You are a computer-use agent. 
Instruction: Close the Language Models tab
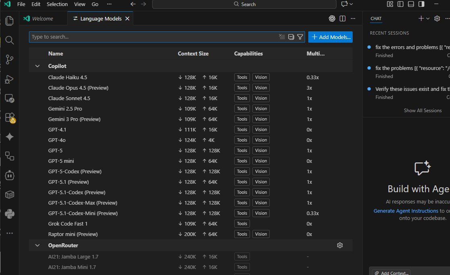pos(128,18)
